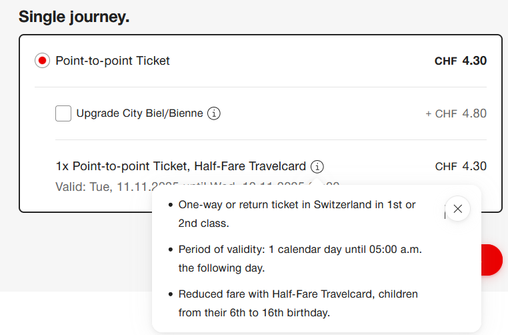The image size is (508, 335).
Task: Click the "+ CHF 4.80" upgrade surcharge
Action: coord(456,113)
